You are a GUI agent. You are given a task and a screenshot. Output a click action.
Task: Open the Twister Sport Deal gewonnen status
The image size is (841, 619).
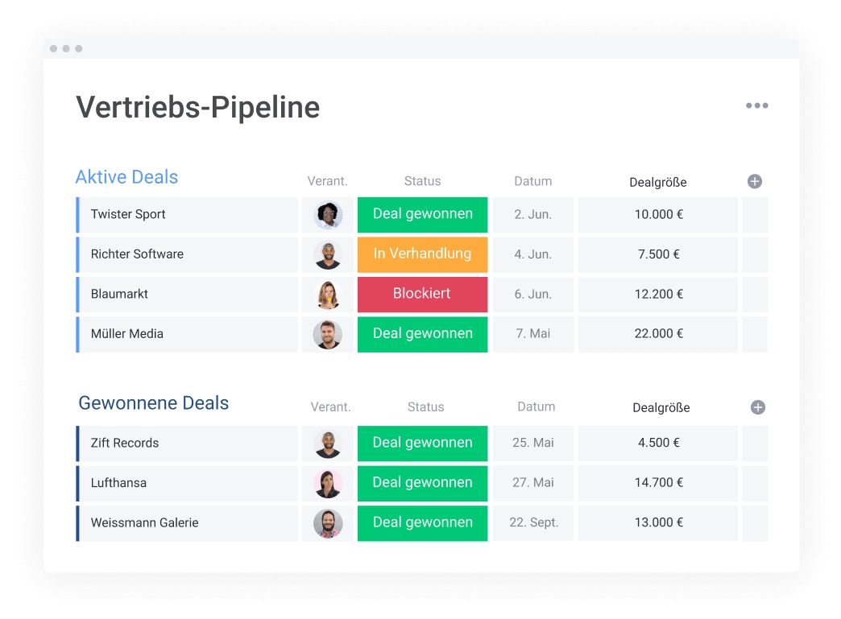[x=422, y=215]
